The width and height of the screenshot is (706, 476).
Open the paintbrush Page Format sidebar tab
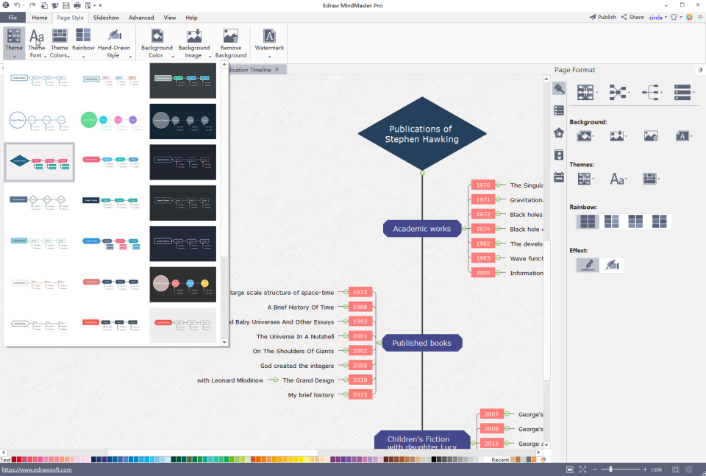[x=559, y=89]
